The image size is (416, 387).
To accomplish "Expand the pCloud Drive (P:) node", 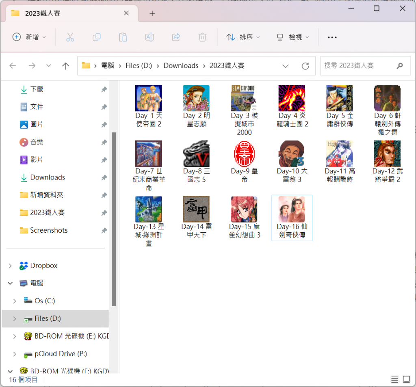I will tap(15, 354).
